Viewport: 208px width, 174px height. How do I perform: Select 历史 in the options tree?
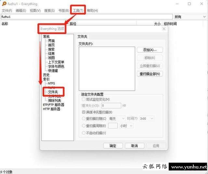46,75
